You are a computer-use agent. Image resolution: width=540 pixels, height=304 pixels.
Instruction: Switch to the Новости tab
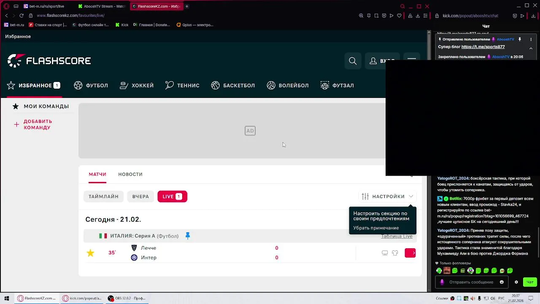tap(130, 174)
